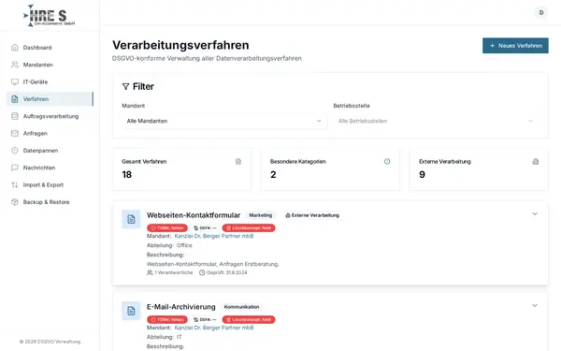Click DSFA status on Webseiten-Kontaktformular
Image resolution: width=561 pixels, height=351 pixels.
tap(205, 227)
